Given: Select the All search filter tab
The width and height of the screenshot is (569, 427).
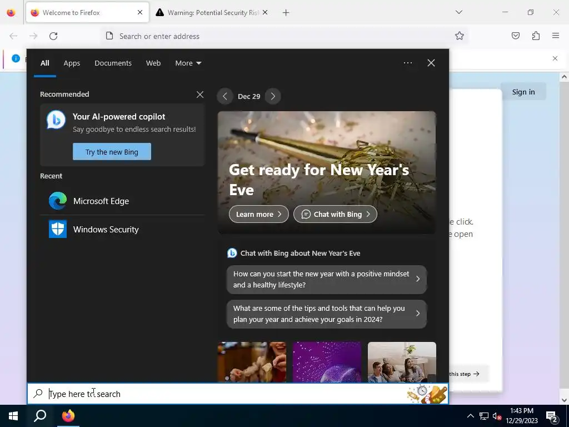Looking at the screenshot, I should (x=44, y=63).
